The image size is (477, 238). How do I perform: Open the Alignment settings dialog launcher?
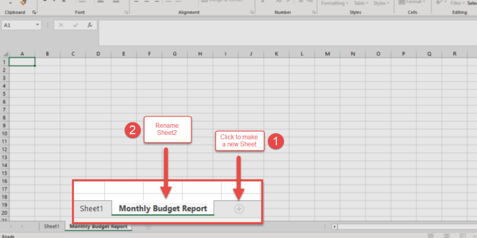(252, 13)
